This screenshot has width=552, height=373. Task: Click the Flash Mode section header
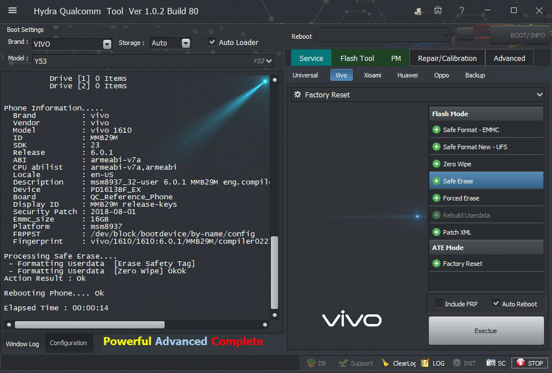[486, 113]
